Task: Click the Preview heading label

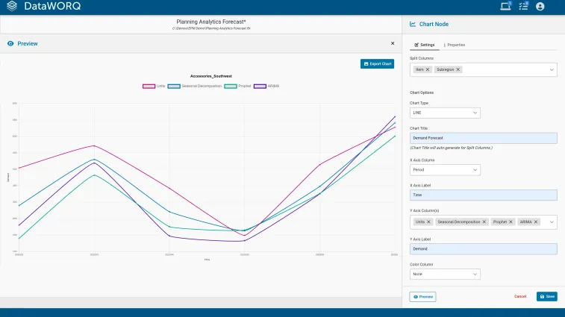Action: 28,43
